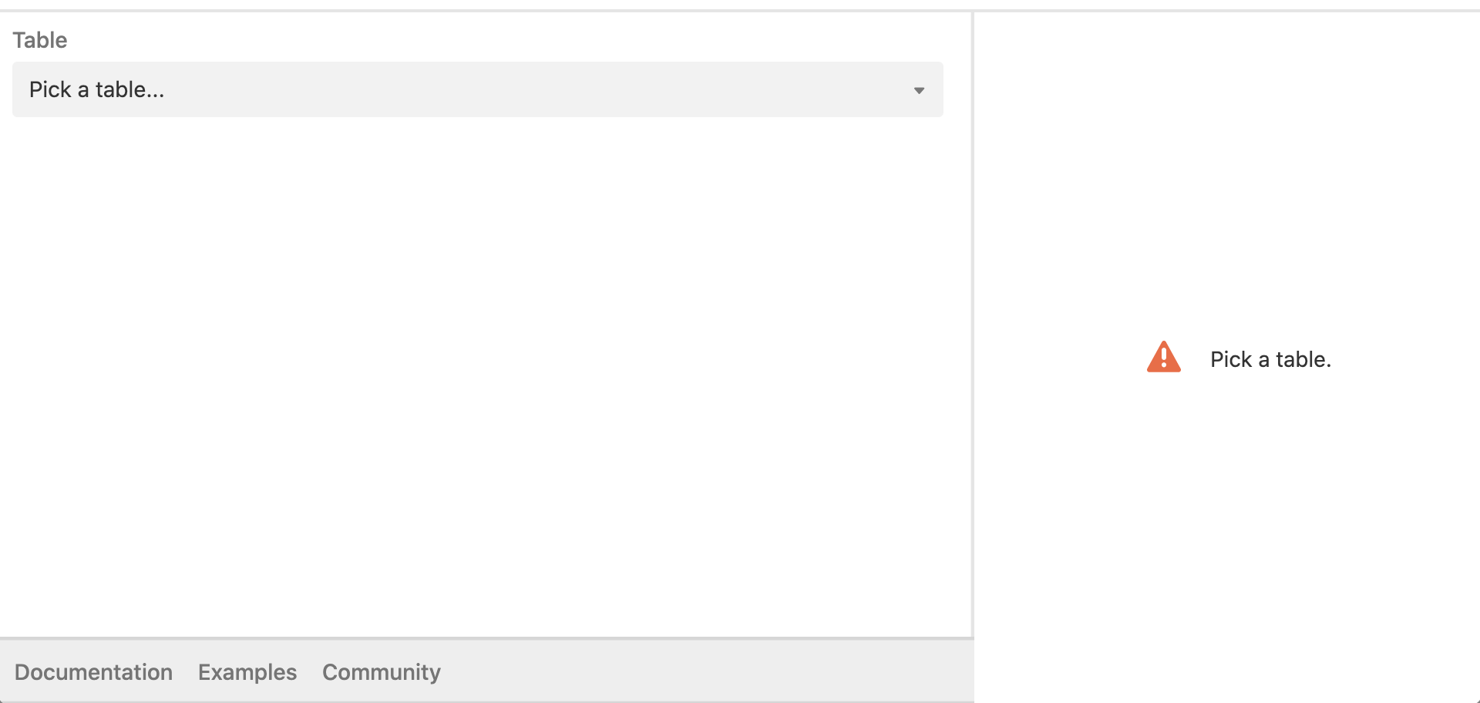
Task: Go to the Community page in the footer
Action: coord(382,672)
